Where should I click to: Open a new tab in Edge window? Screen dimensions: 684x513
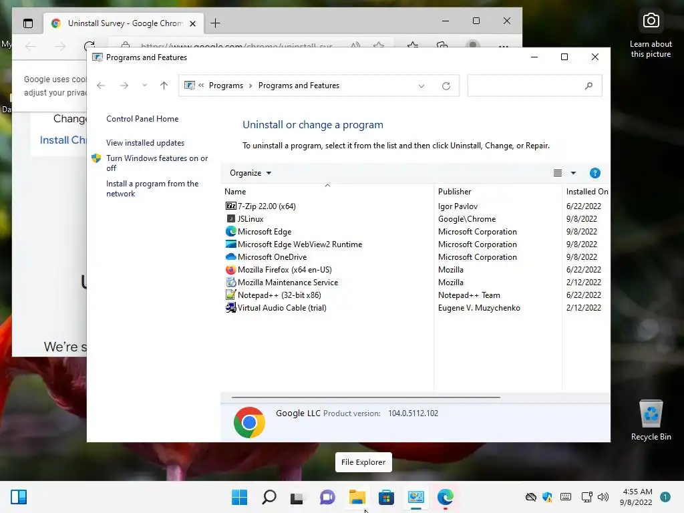pyautogui.click(x=216, y=23)
